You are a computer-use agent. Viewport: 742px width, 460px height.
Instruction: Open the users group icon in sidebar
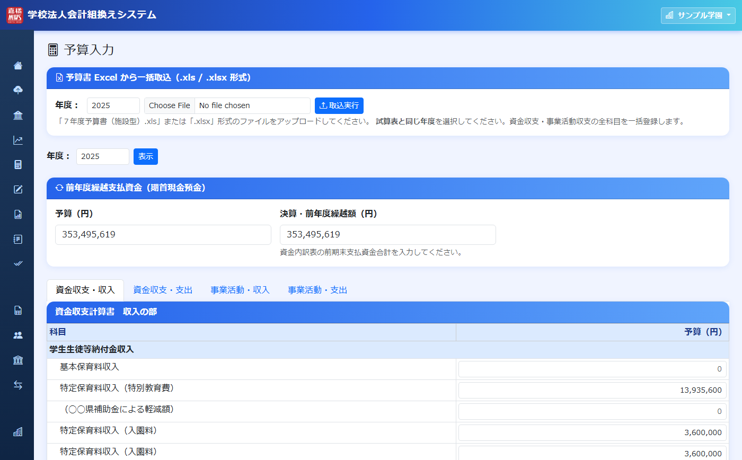[x=18, y=335]
